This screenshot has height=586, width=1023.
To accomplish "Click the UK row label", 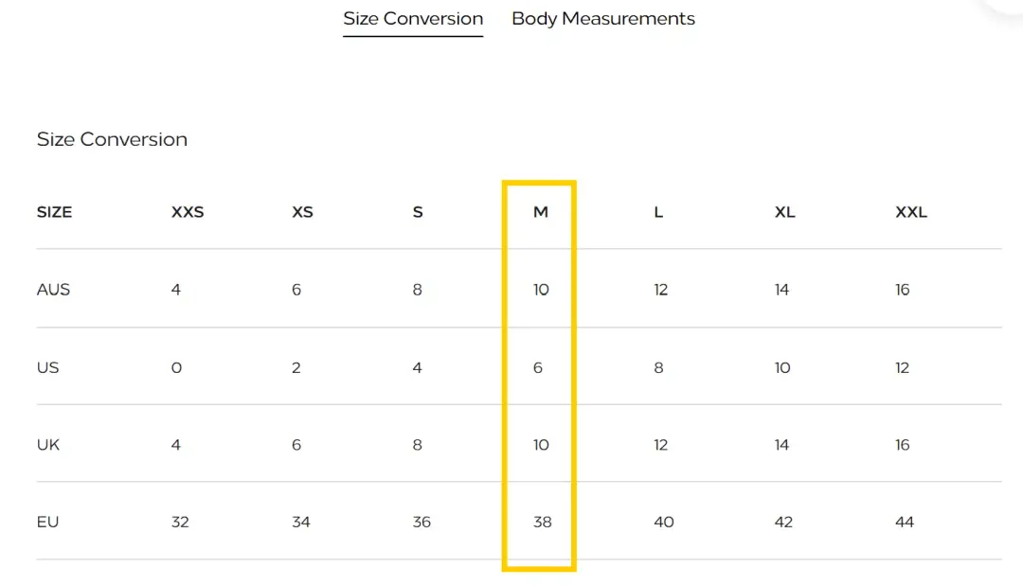I will pyautogui.click(x=47, y=445).
